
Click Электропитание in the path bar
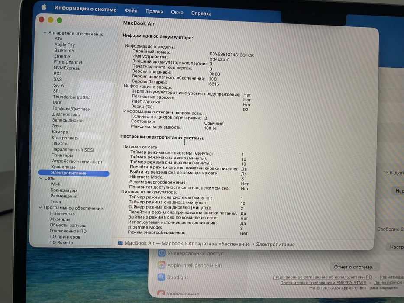275,244
